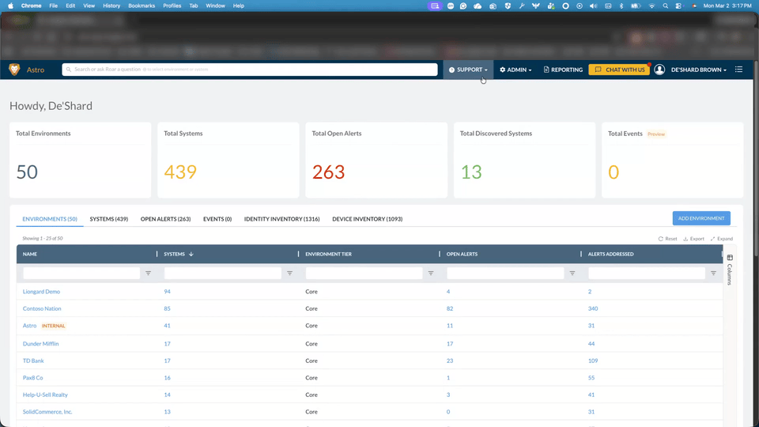Open the Admin dropdown menu
Viewport: 759px width, 427px height.
[515, 70]
